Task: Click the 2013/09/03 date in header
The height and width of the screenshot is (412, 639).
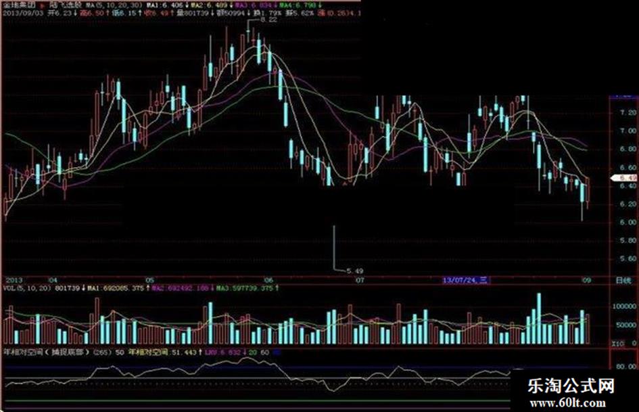Action: tap(23, 13)
